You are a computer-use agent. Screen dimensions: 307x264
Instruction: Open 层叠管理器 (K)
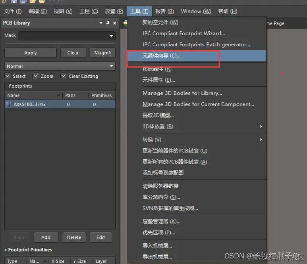click(197, 222)
